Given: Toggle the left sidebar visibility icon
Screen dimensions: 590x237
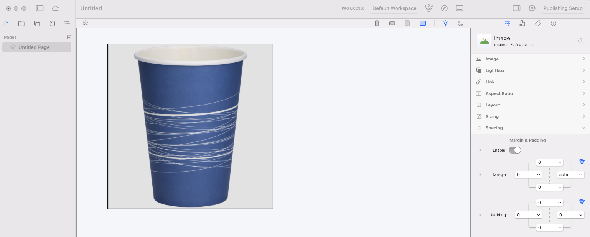Looking at the screenshot, I should point(40,8).
